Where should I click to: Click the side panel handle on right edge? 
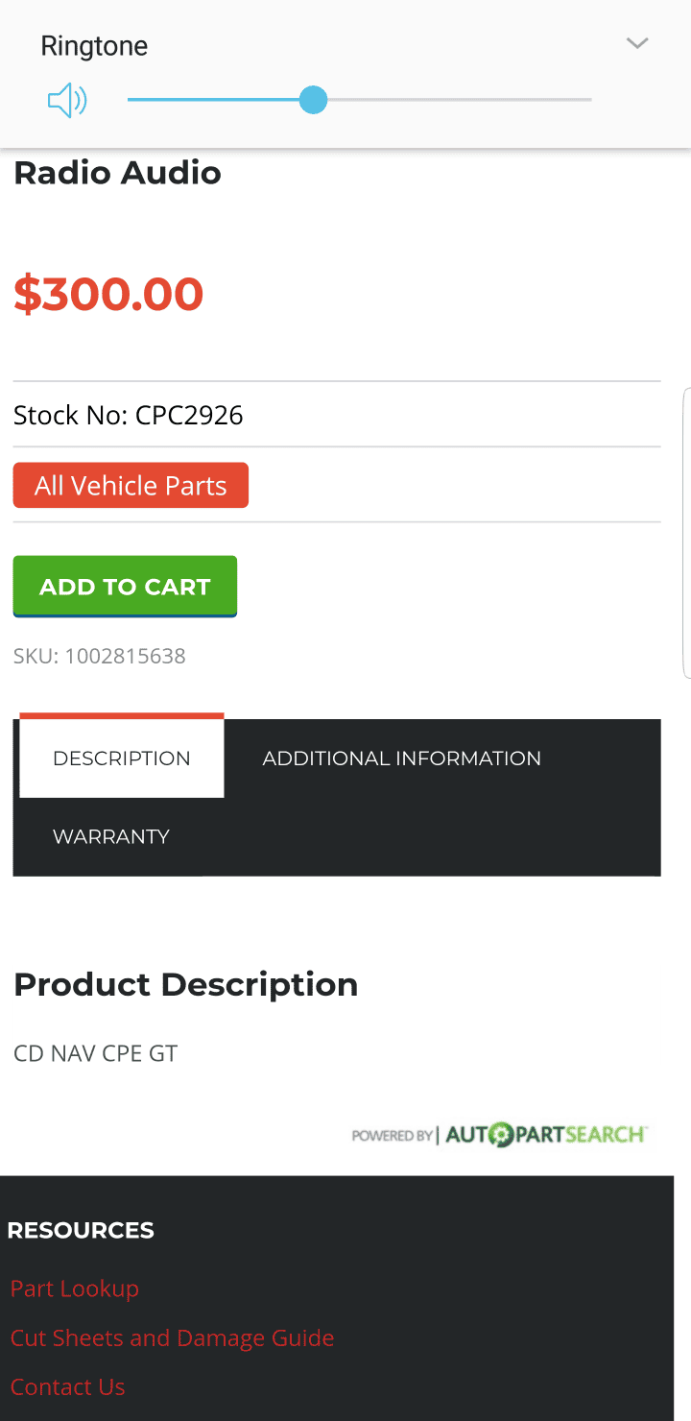[686, 533]
